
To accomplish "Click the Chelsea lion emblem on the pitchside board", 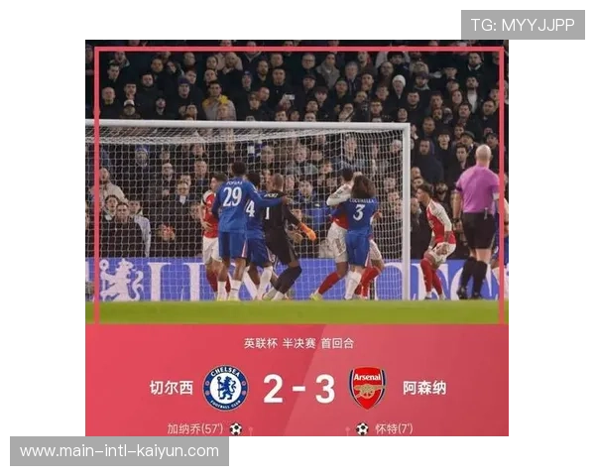I will (121, 280).
